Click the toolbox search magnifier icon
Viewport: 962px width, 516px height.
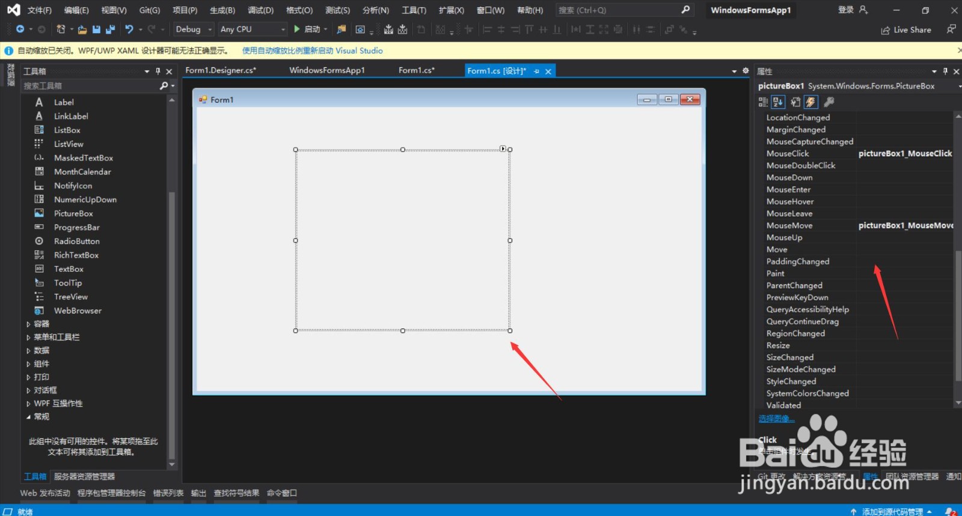[164, 86]
